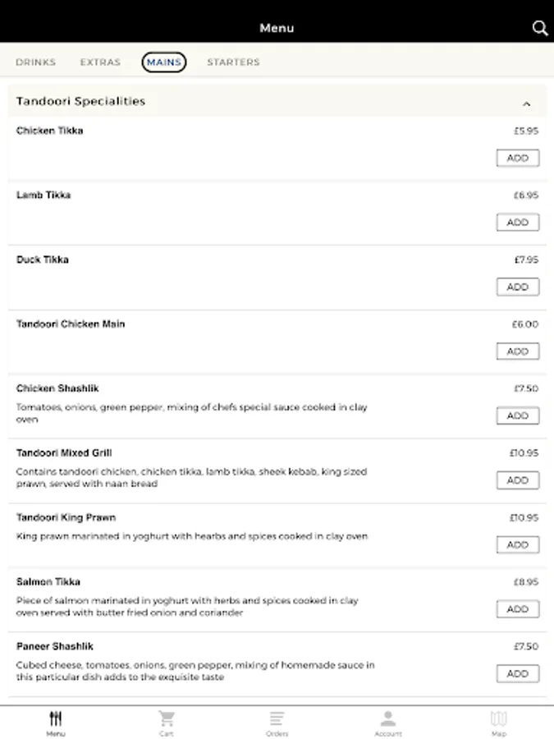Go to the Account profile icon
This screenshot has width=554, height=739.
tap(387, 719)
